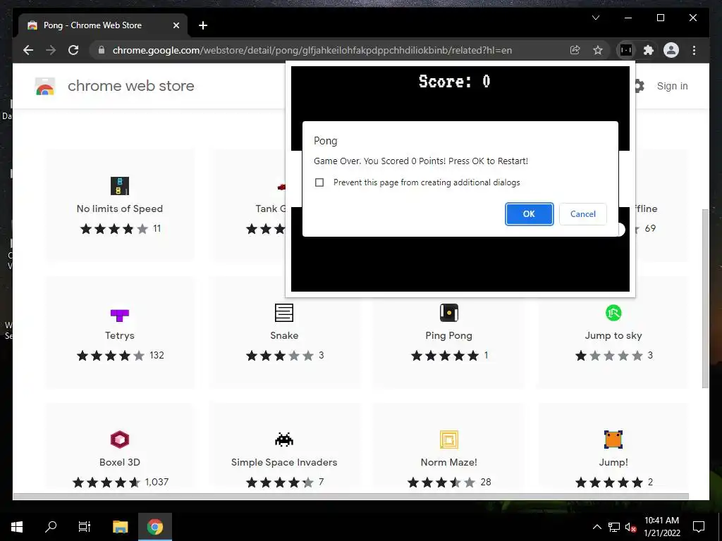Screen dimensions: 722x541
Task: Open the Simple Space Invaders icon
Action: coord(284,440)
